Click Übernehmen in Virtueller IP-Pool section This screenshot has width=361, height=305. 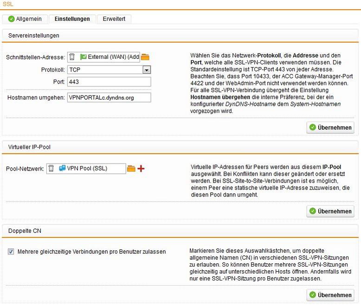pyautogui.click(x=330, y=211)
